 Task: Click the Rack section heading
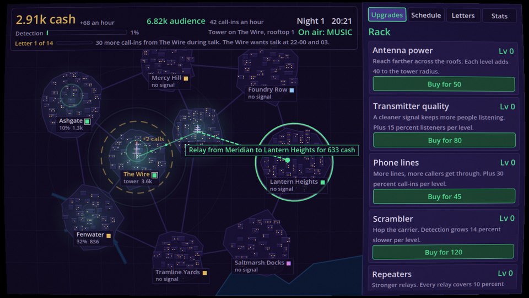coord(379,32)
